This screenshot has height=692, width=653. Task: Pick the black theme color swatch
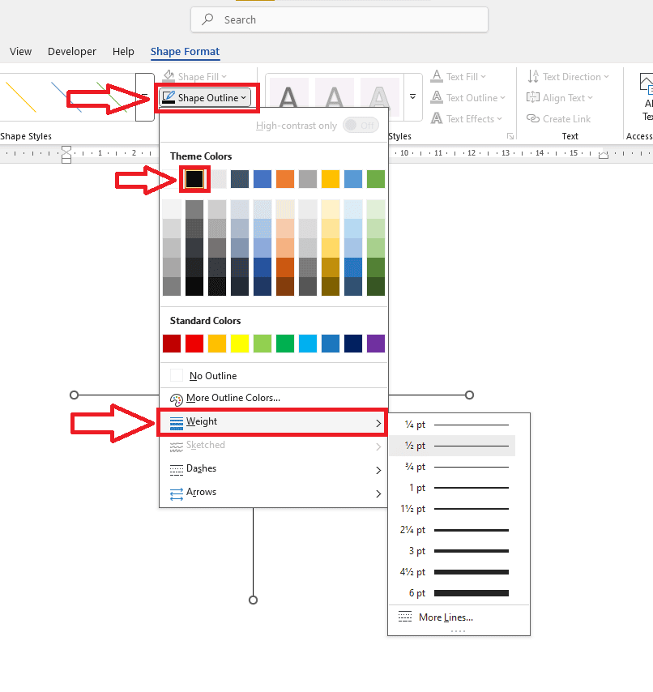coord(194,179)
